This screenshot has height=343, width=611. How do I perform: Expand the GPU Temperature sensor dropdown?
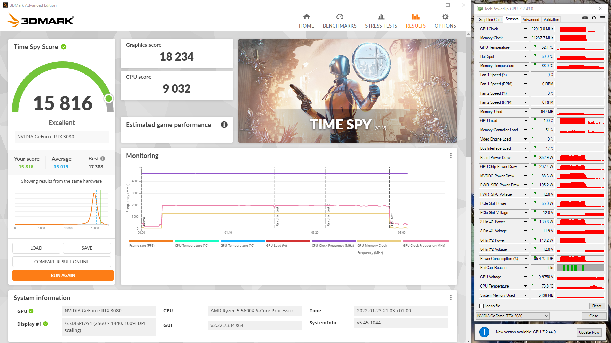(526, 47)
